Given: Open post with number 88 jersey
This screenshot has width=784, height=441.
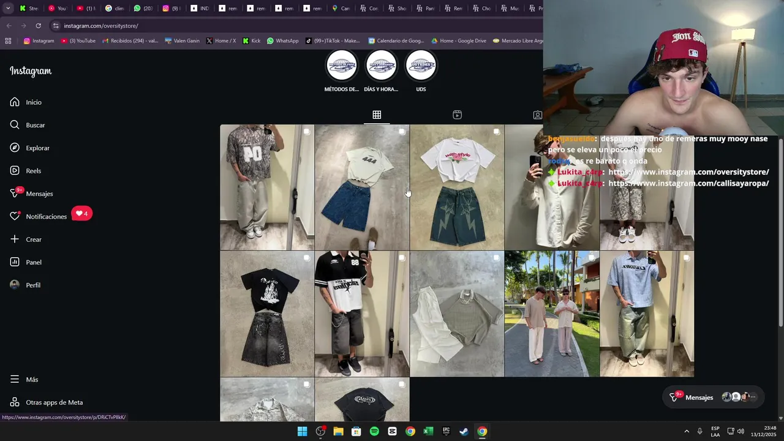Looking at the screenshot, I should [362, 314].
